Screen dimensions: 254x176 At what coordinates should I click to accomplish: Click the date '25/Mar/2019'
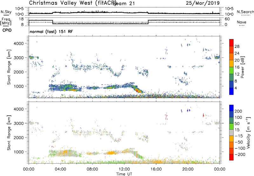click(203, 3)
